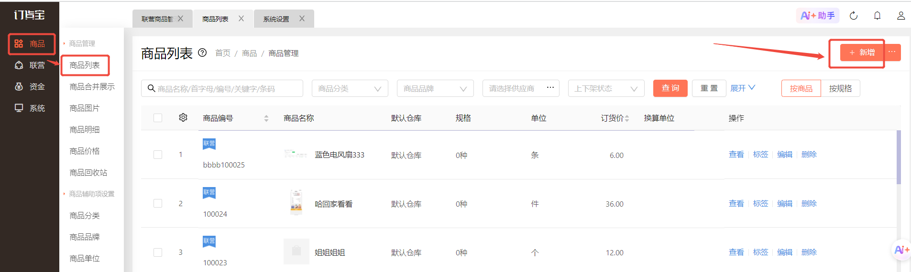Click 查看 for 蓝色电风扇333

click(x=736, y=155)
